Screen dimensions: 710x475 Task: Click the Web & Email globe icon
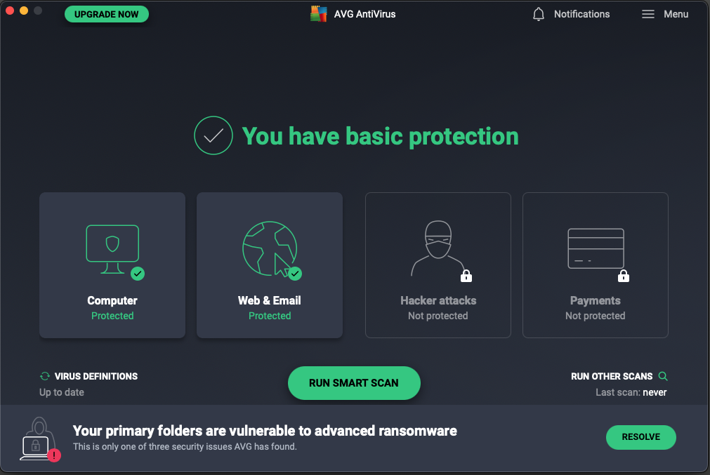pyautogui.click(x=268, y=247)
